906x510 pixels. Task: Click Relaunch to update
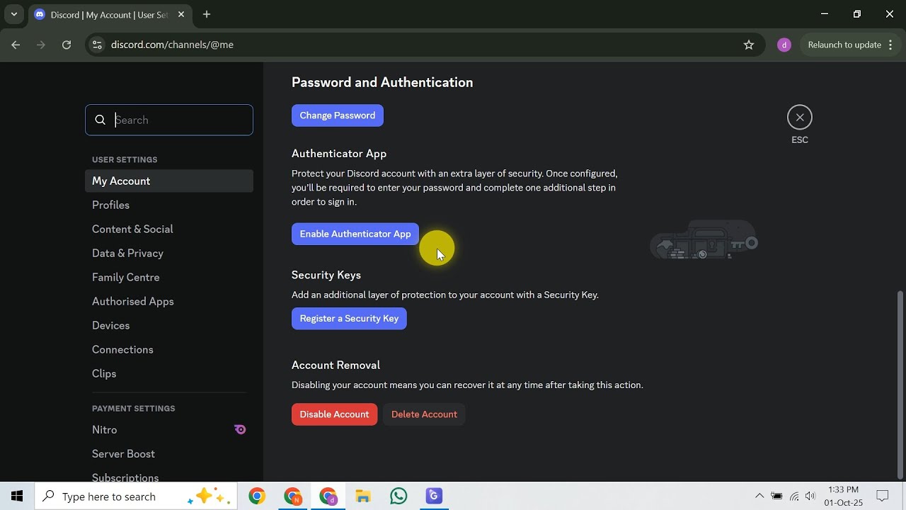pos(844,45)
